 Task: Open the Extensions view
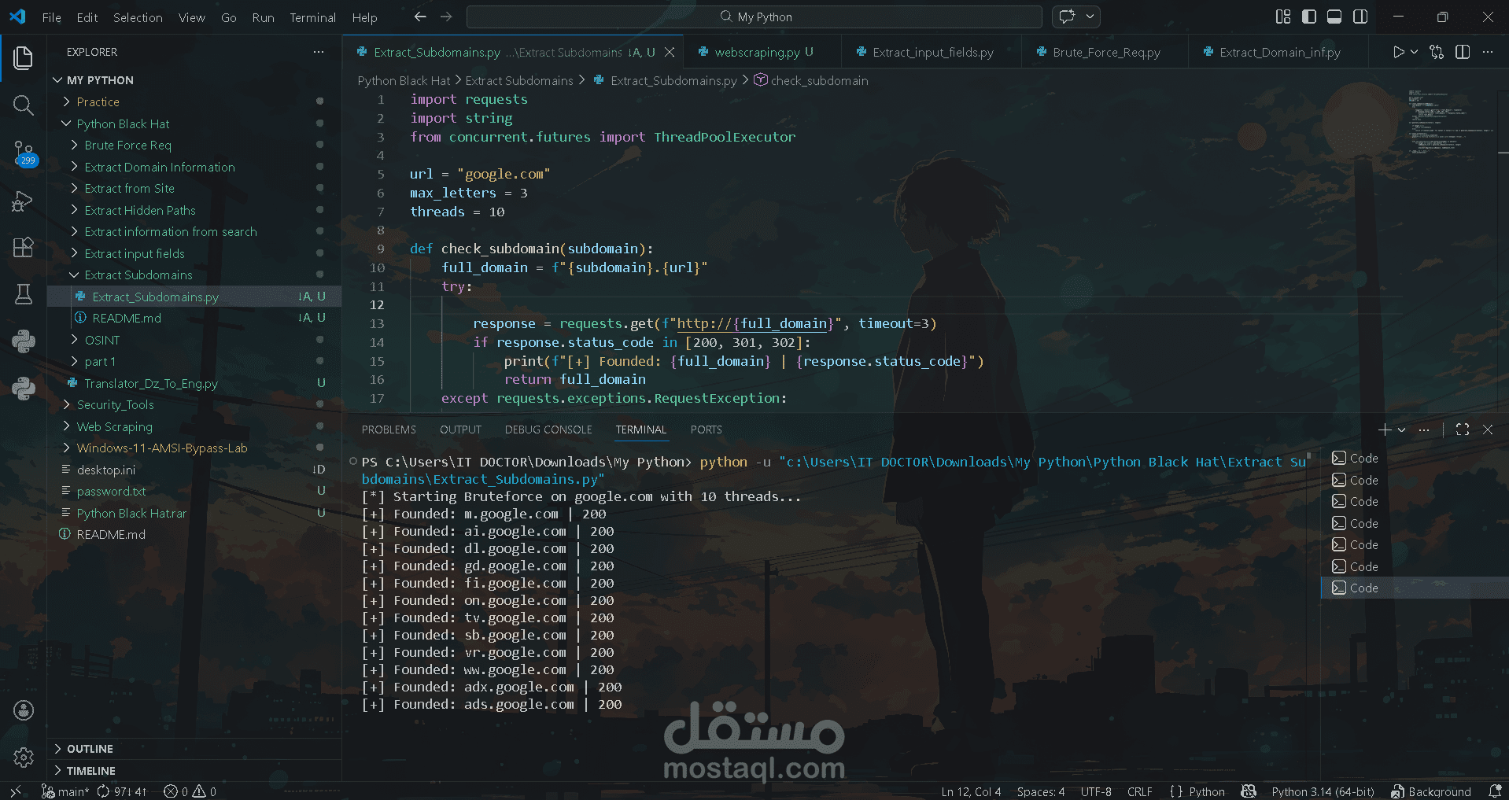click(x=23, y=247)
